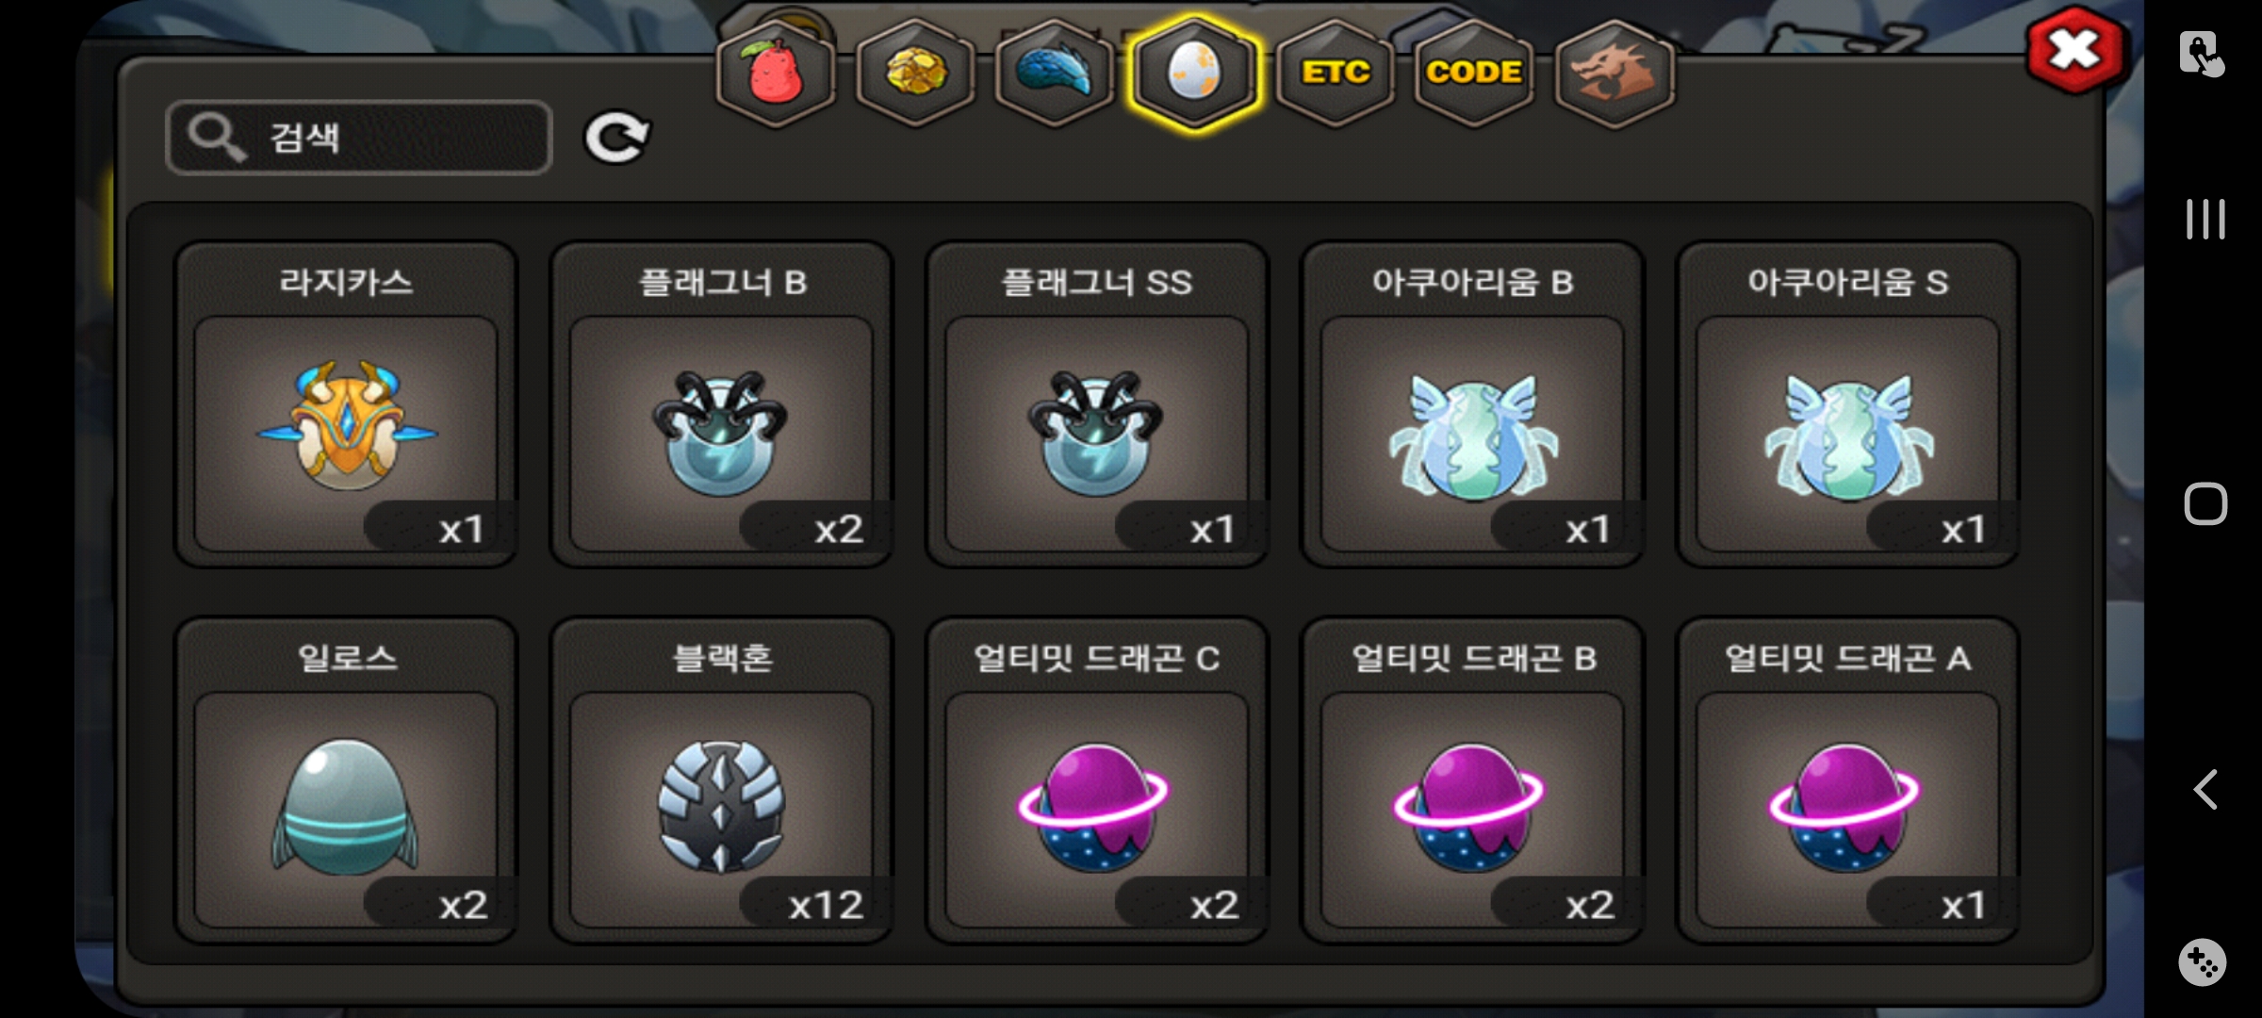The height and width of the screenshot is (1018, 2262).
Task: Select the 라지카스 egg
Action: click(x=346, y=404)
